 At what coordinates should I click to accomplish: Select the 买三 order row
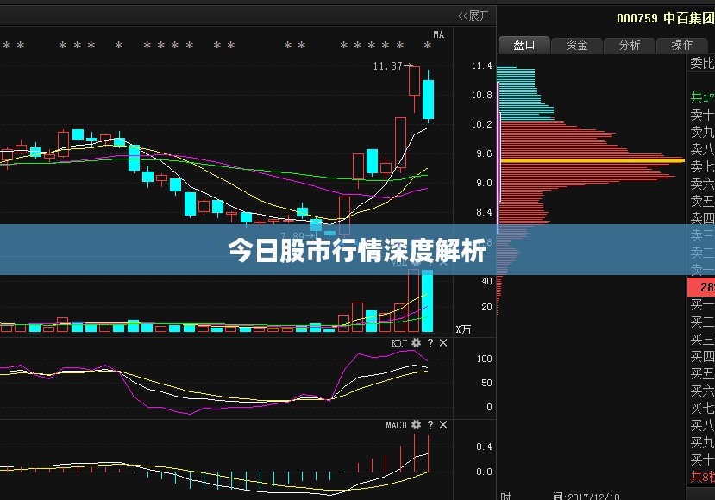(x=702, y=339)
